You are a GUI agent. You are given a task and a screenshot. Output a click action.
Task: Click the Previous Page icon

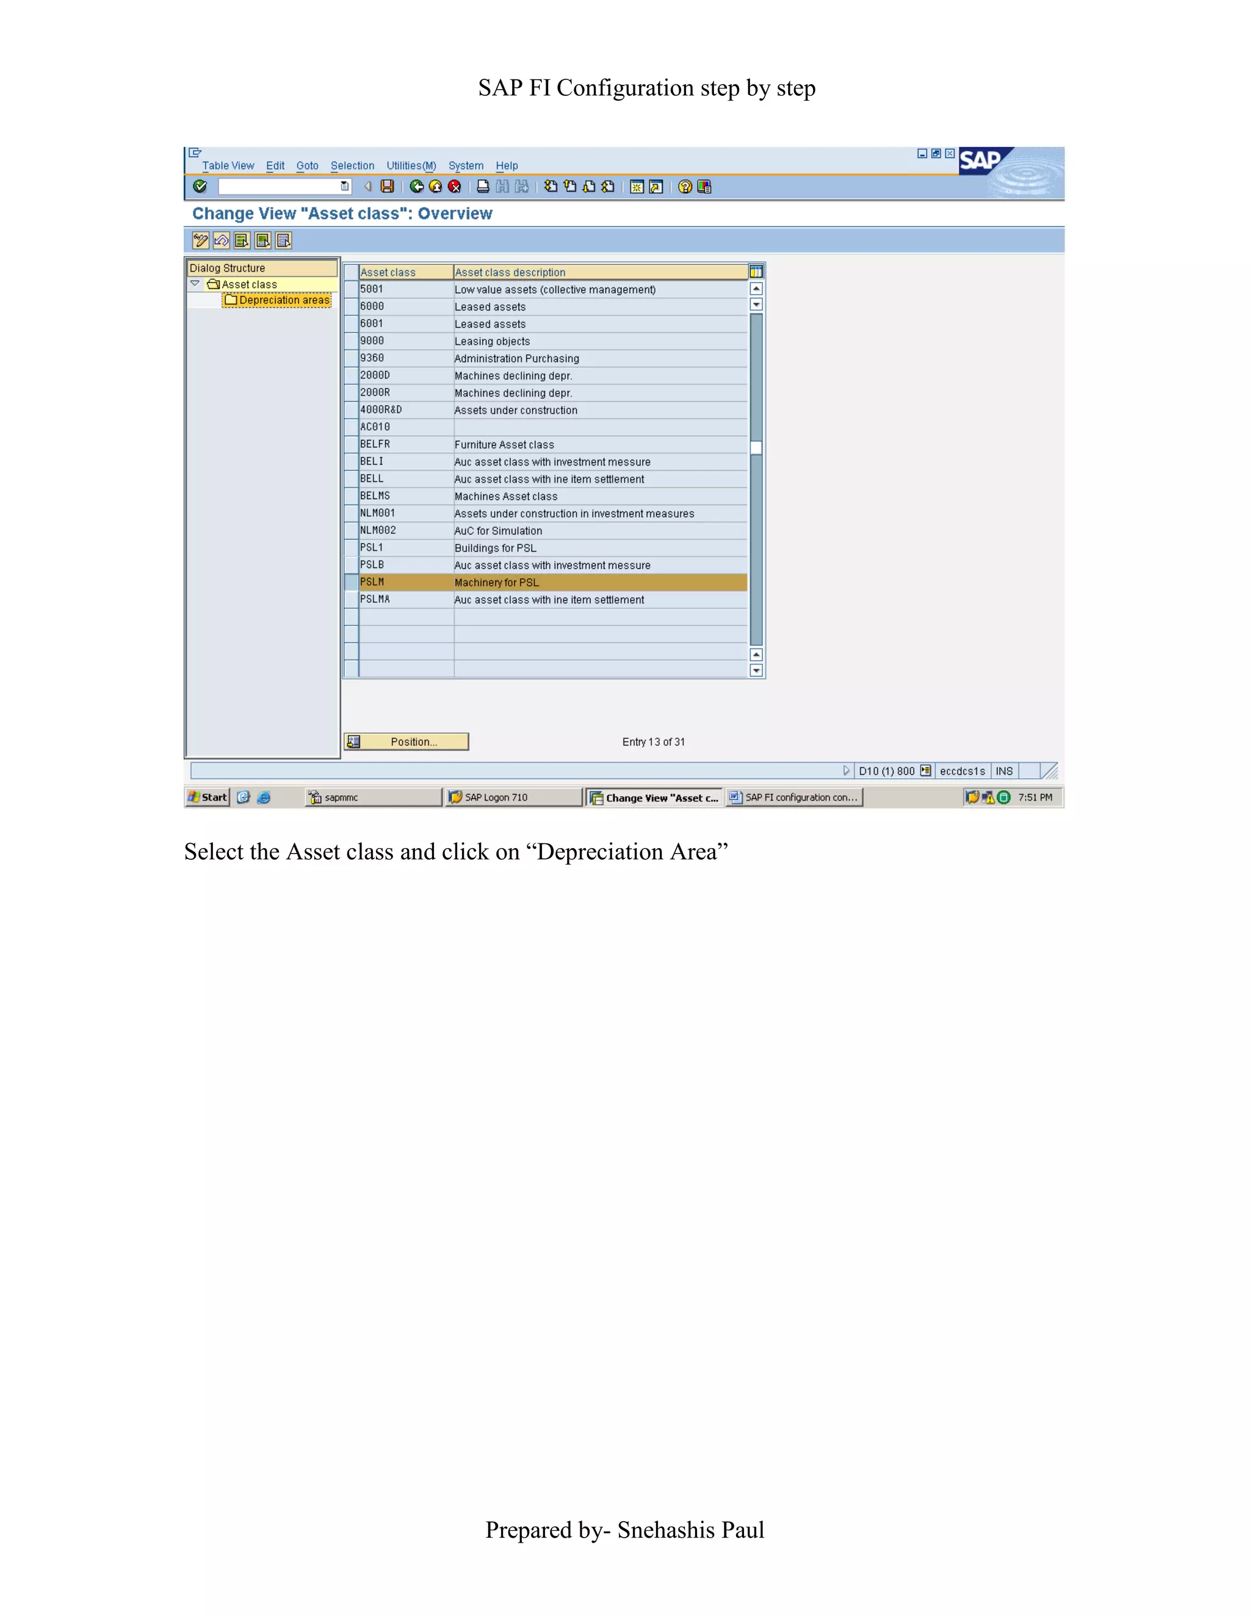[569, 187]
